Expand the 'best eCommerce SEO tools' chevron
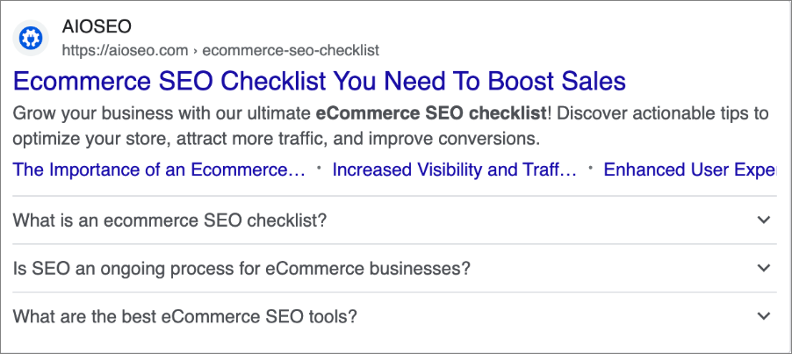This screenshot has height=354, width=792. tap(764, 316)
